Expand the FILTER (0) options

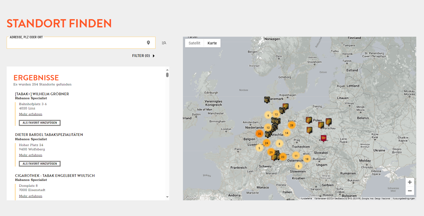(x=143, y=56)
